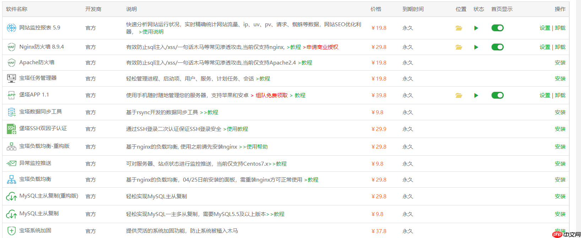Click the 到期时间 column header
Viewport: 581px width, 238px height.
(413, 9)
